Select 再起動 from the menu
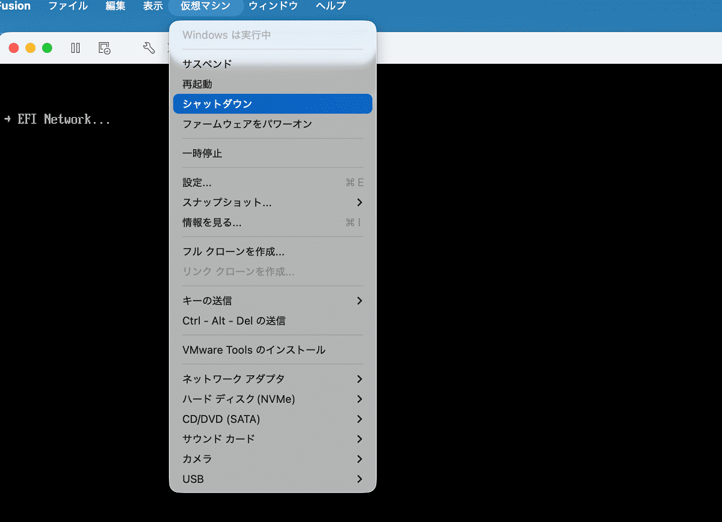This screenshot has height=522, width=722. click(x=273, y=84)
